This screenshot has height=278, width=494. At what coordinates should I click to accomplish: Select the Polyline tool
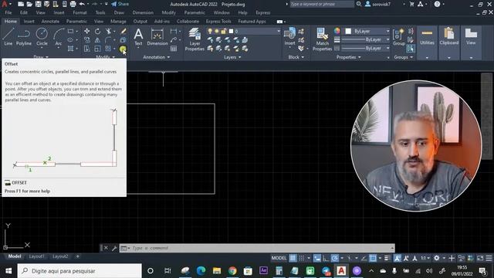(24, 36)
